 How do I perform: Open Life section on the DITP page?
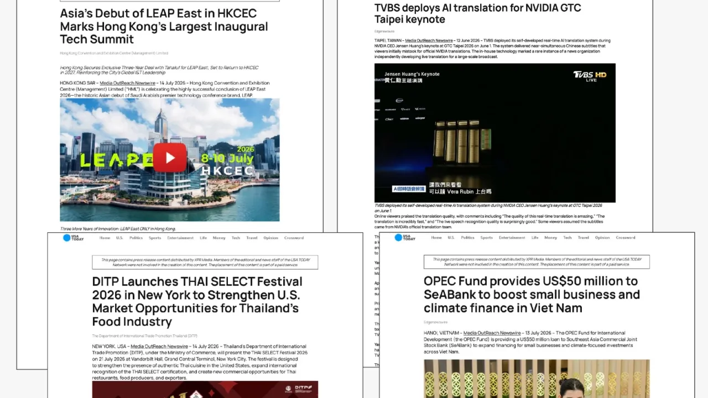(203, 238)
